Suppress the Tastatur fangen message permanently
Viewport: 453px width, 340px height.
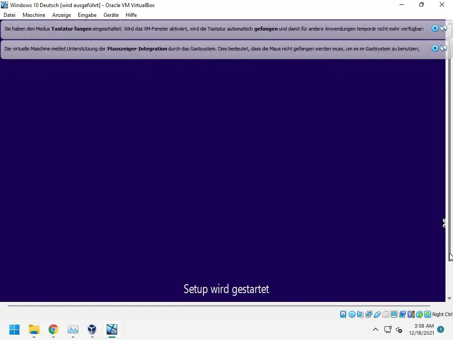[443, 28]
